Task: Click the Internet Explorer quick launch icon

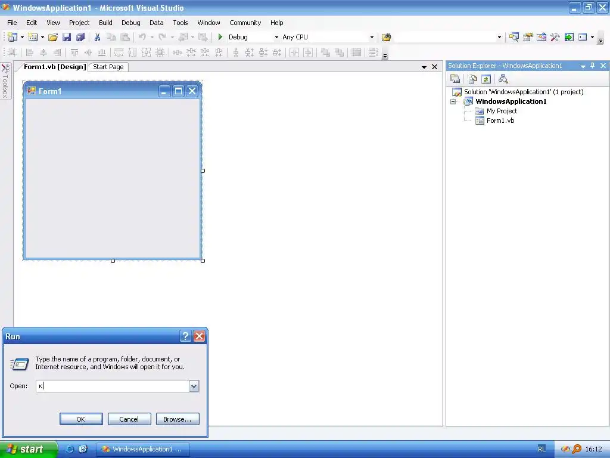Action: coord(69,449)
